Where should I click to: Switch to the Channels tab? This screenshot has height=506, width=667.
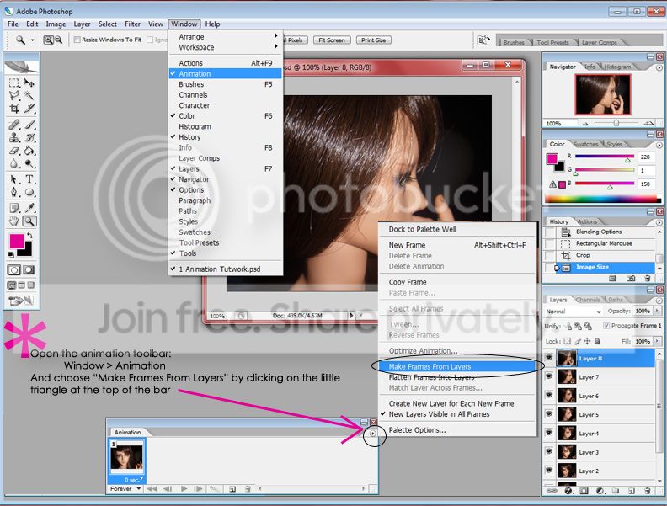pos(588,300)
